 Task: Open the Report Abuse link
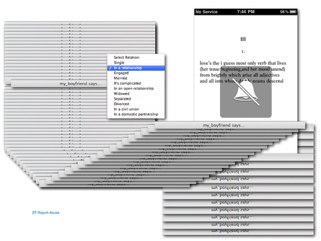(48, 213)
